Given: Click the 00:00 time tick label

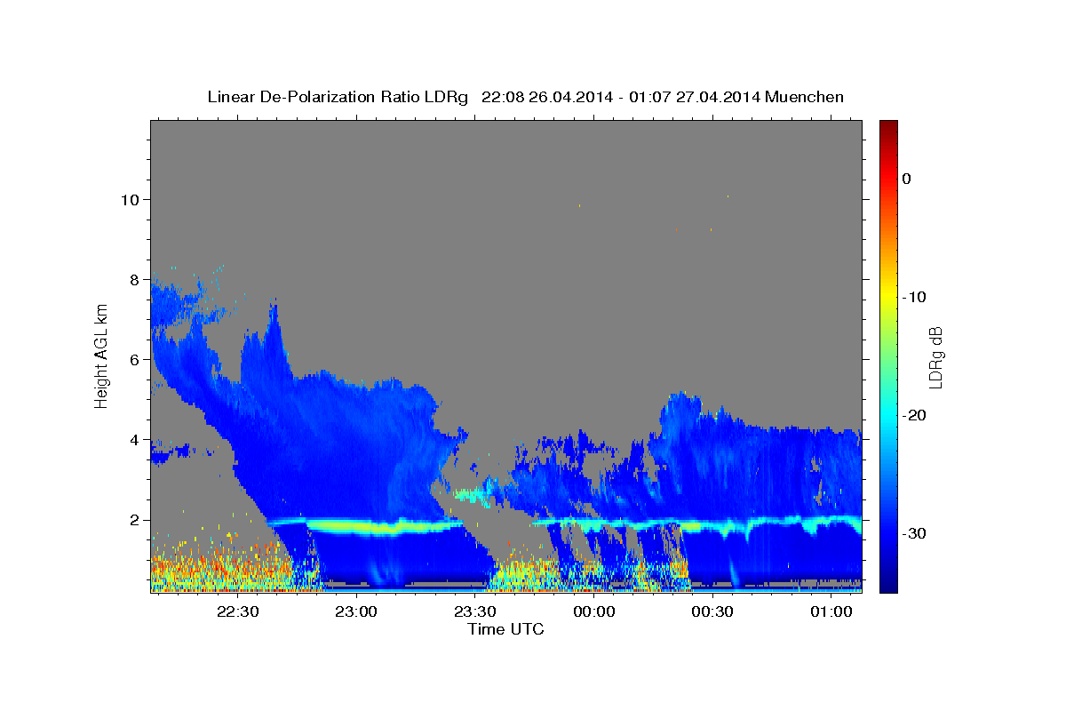Looking at the screenshot, I should [x=594, y=611].
